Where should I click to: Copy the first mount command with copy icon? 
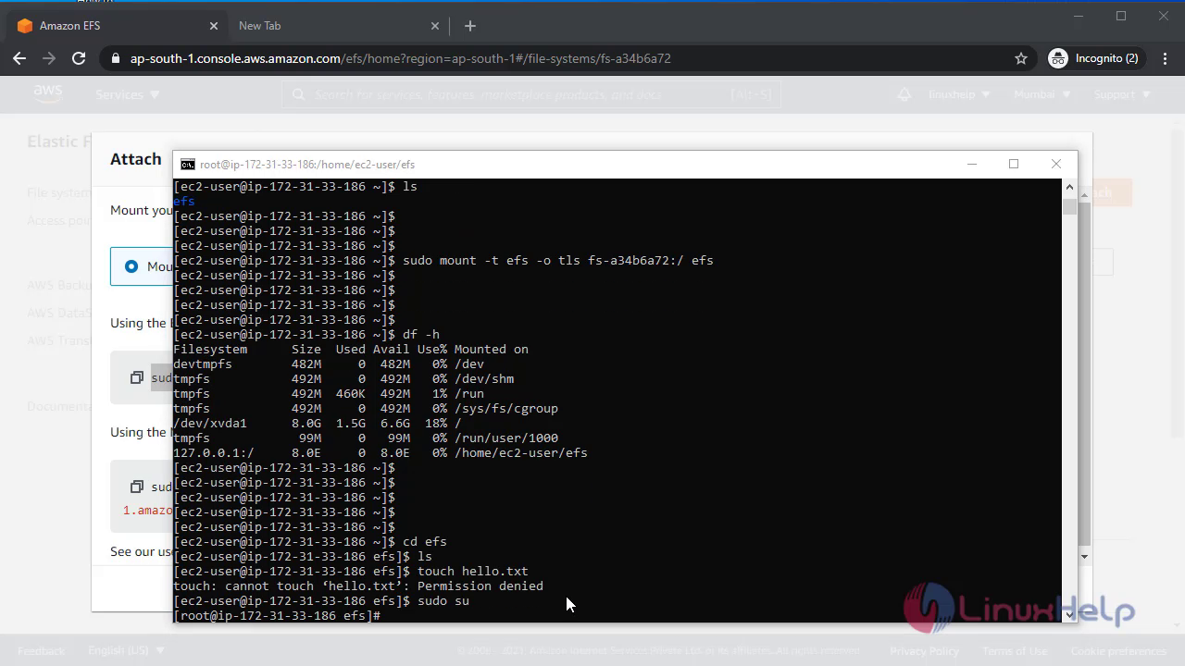pos(137,377)
